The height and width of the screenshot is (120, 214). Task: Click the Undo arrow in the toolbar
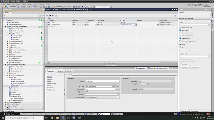coord(32,7)
